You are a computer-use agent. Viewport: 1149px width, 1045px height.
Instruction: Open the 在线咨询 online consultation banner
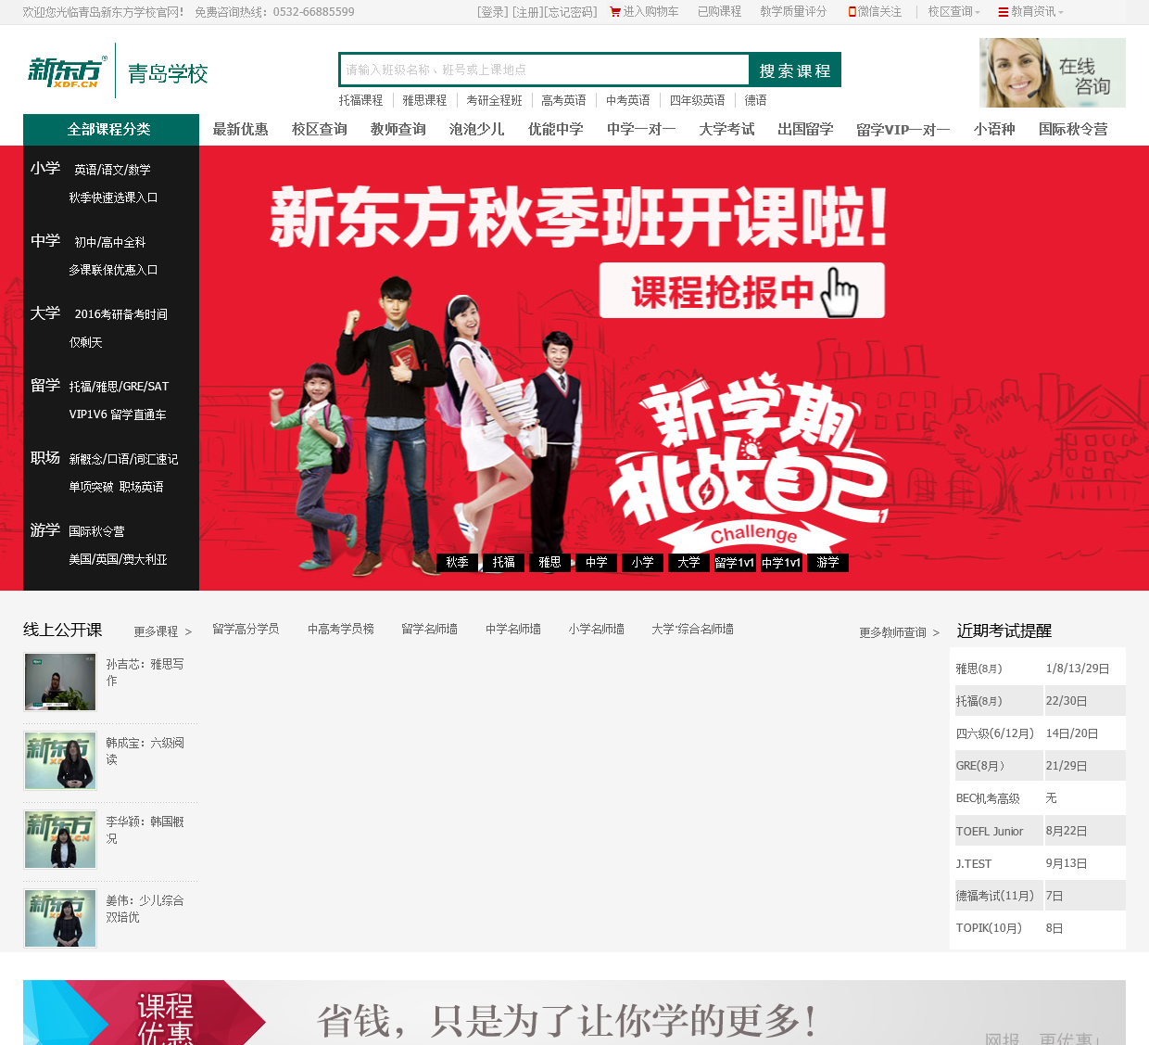pyautogui.click(x=1053, y=73)
